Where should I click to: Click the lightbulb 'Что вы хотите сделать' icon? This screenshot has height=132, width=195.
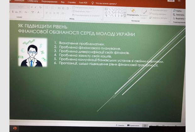[92, 3]
